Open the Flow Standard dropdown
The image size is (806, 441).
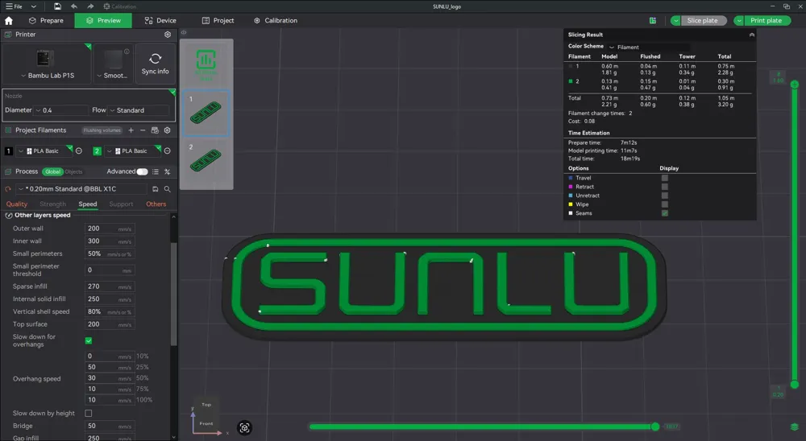click(139, 110)
